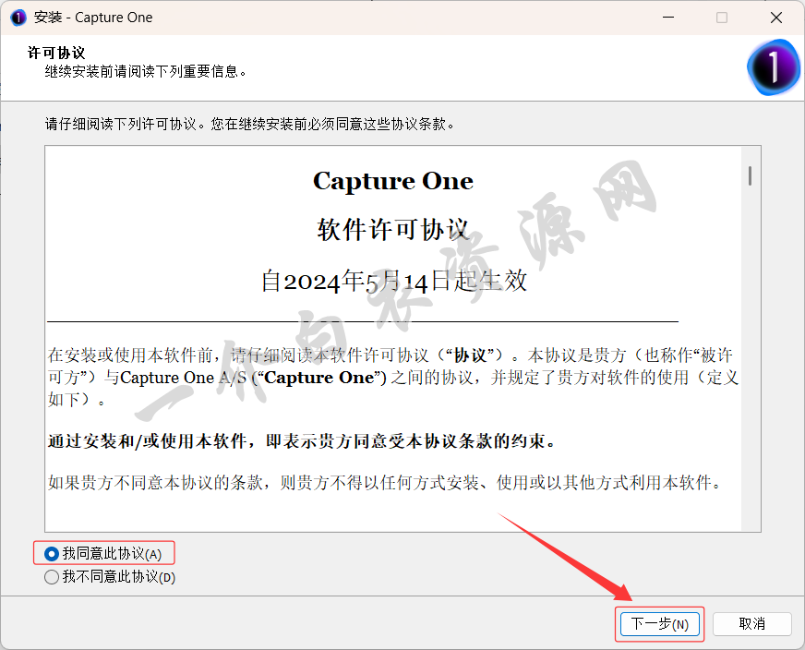This screenshot has width=805, height=650.
Task: Click the 取消 button
Action: [x=751, y=624]
